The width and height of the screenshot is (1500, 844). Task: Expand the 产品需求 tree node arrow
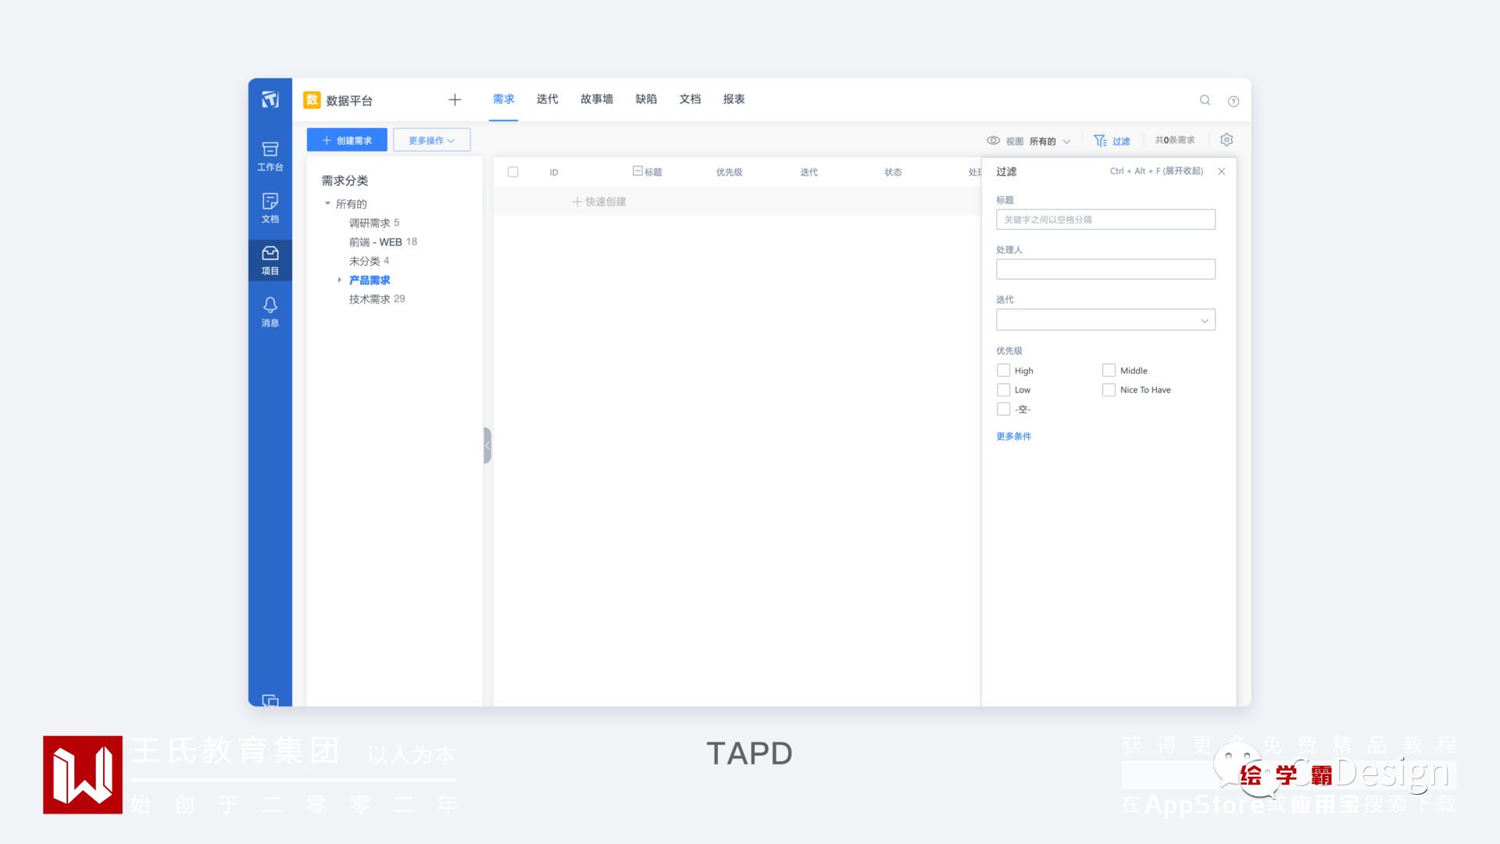pos(339,280)
